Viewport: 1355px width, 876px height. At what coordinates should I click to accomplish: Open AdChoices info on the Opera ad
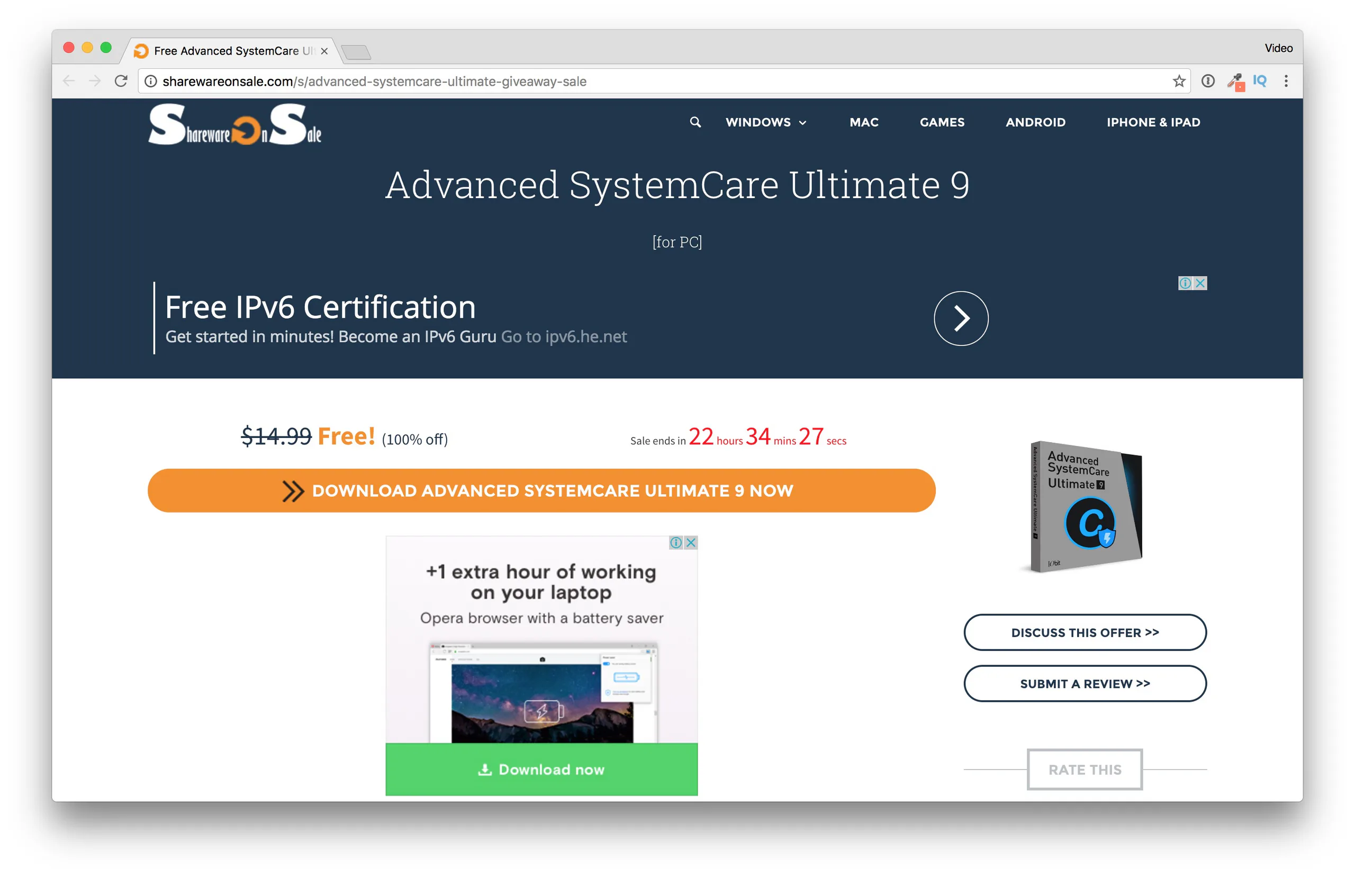pos(676,543)
